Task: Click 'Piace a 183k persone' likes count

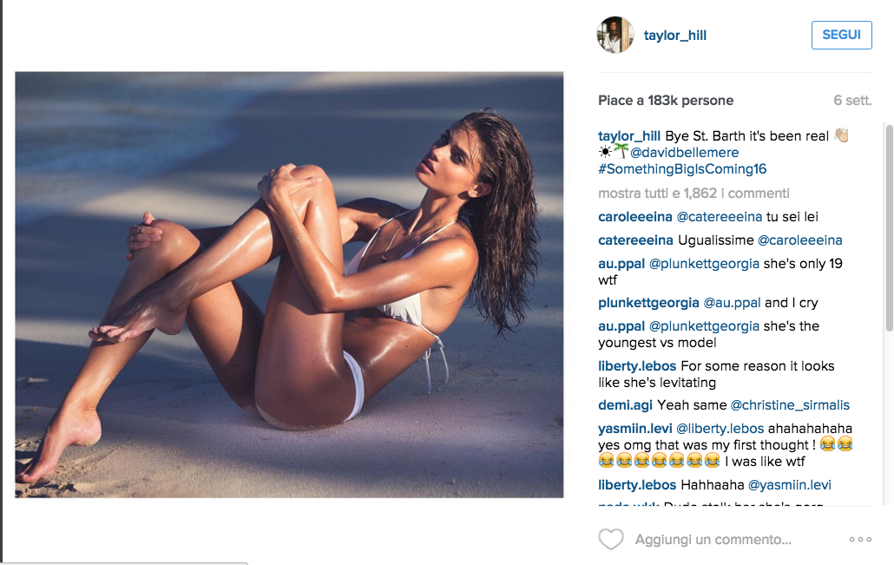Action: (666, 101)
